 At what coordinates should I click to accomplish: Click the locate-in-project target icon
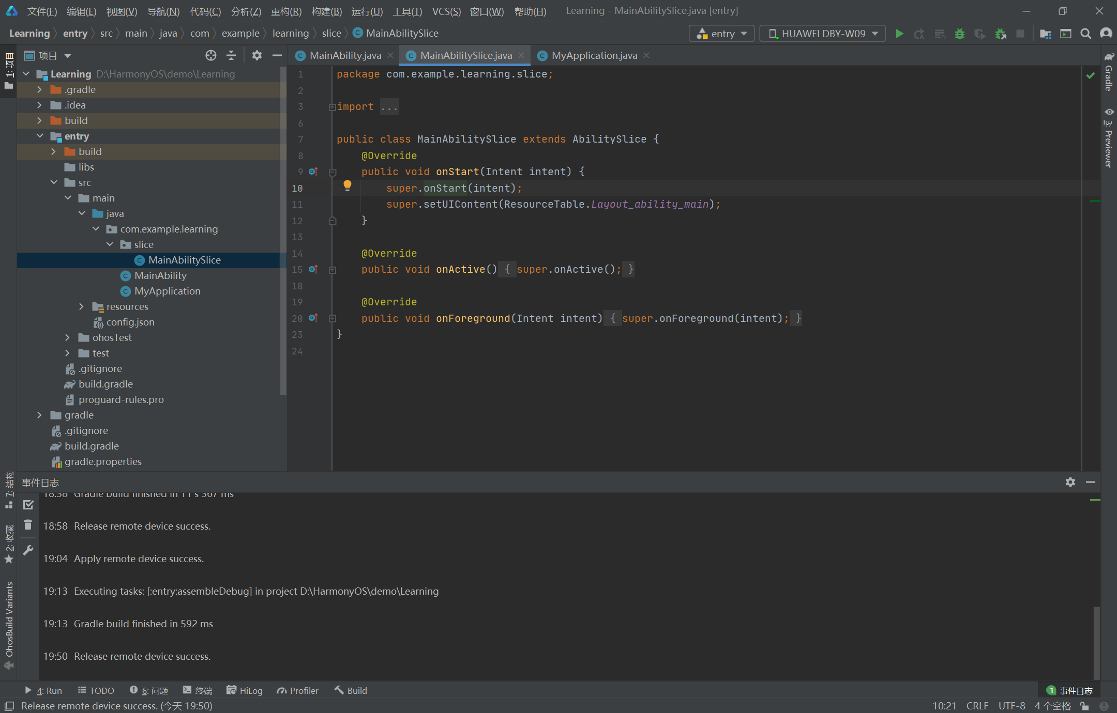(210, 55)
